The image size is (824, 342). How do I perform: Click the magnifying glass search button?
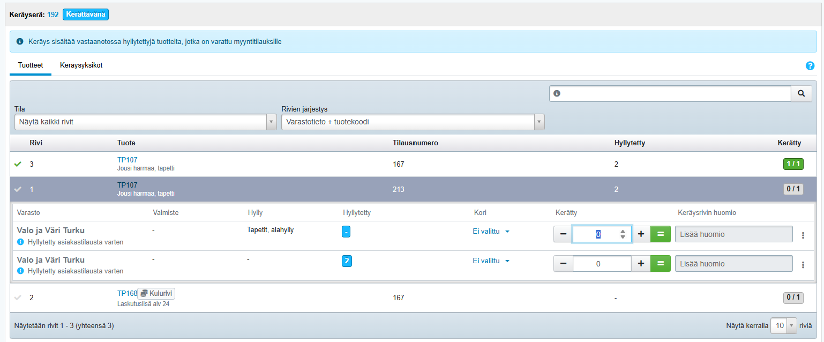click(801, 93)
